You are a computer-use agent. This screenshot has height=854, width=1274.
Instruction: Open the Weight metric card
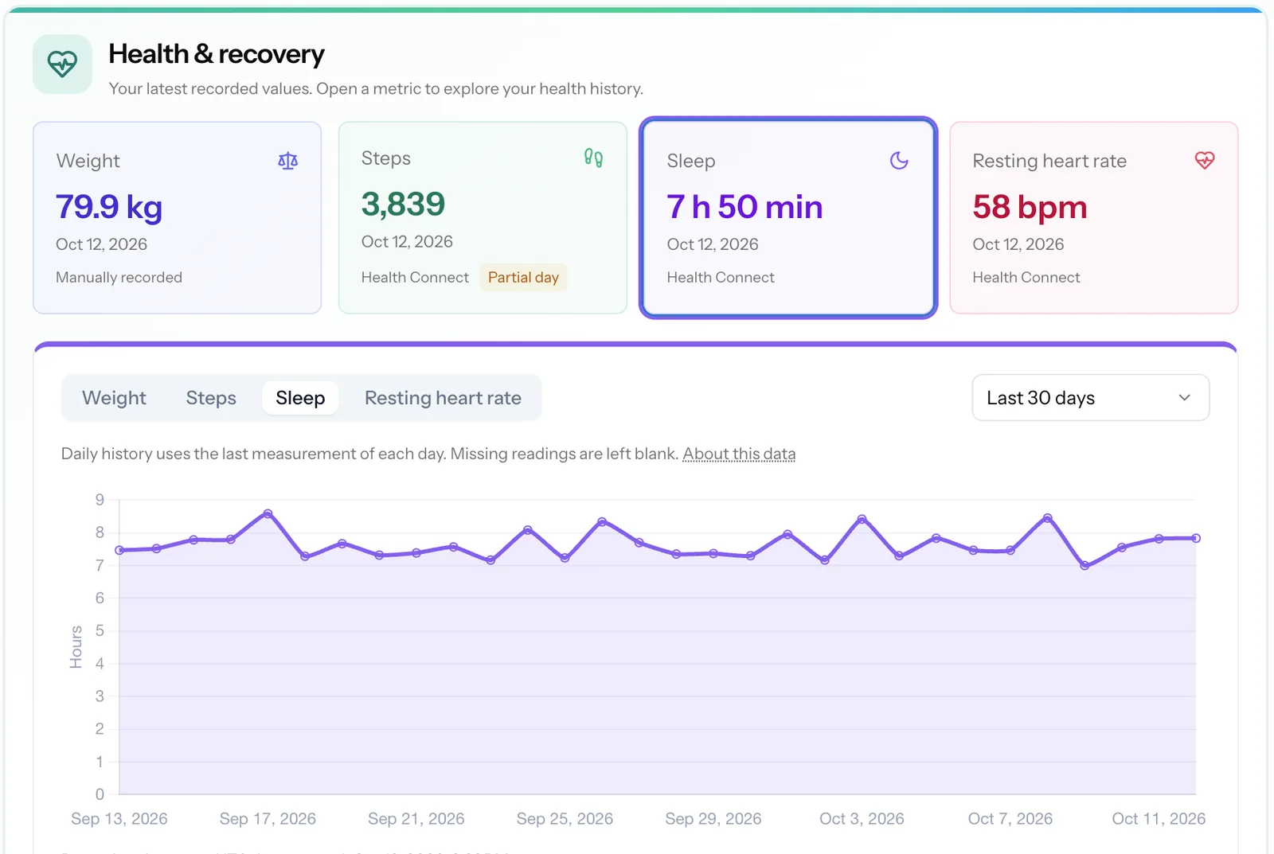pyautogui.click(x=177, y=217)
